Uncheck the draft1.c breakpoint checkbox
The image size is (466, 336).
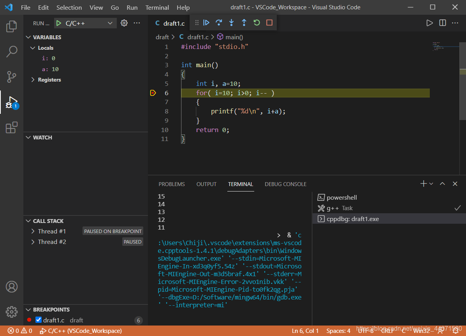[x=38, y=320]
